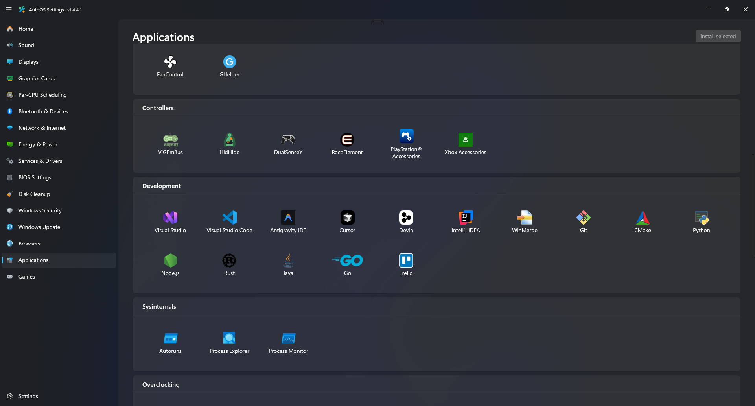Open the Home page
Screen dimensions: 755x406
coord(59,29)
